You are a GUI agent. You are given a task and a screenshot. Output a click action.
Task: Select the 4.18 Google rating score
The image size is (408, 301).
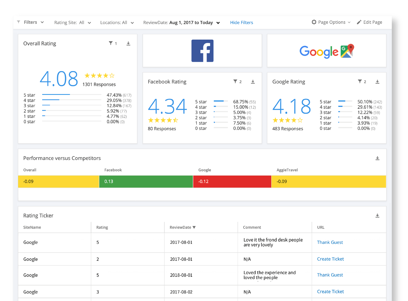click(x=292, y=106)
